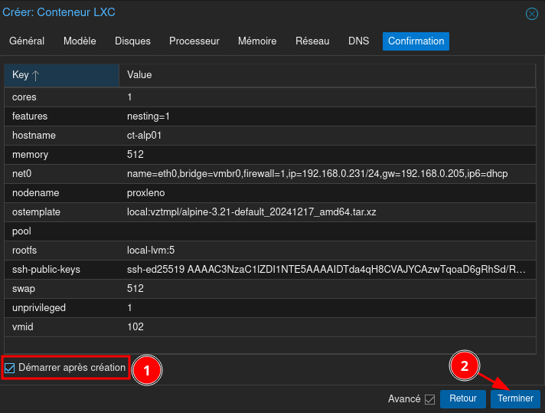Switch to the Modèle tab
Viewport: 545px width, 413px height.
(x=80, y=41)
